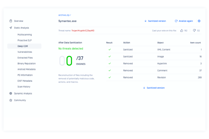Click threat name Trojan/Kryptik text
209x139 pixels.
click(x=83, y=31)
